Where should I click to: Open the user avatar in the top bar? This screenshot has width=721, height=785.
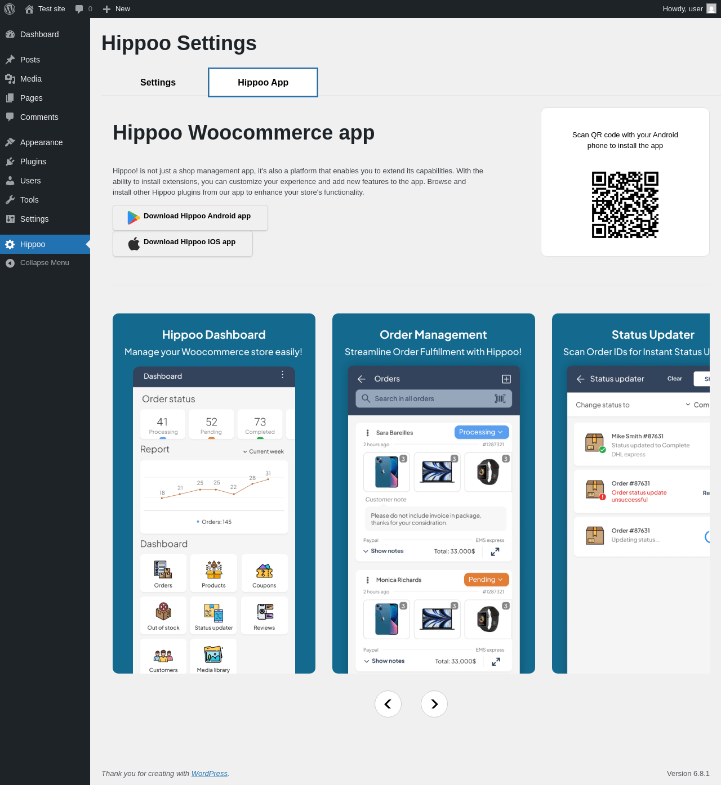point(711,9)
